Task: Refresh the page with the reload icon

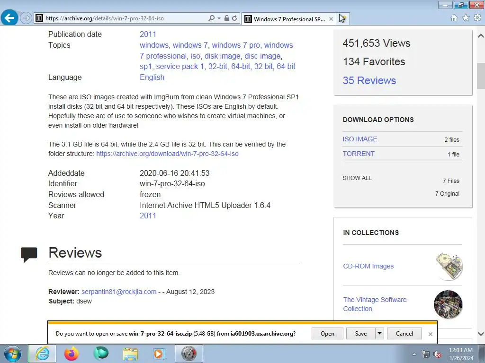Action: [234, 18]
